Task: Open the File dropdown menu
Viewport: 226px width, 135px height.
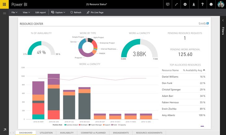Action: point(14,13)
